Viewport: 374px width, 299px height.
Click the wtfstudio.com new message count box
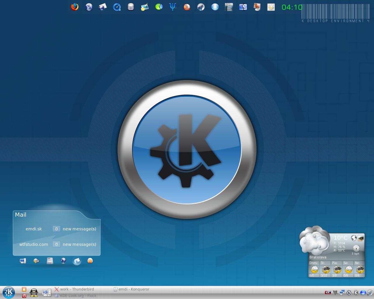point(56,244)
